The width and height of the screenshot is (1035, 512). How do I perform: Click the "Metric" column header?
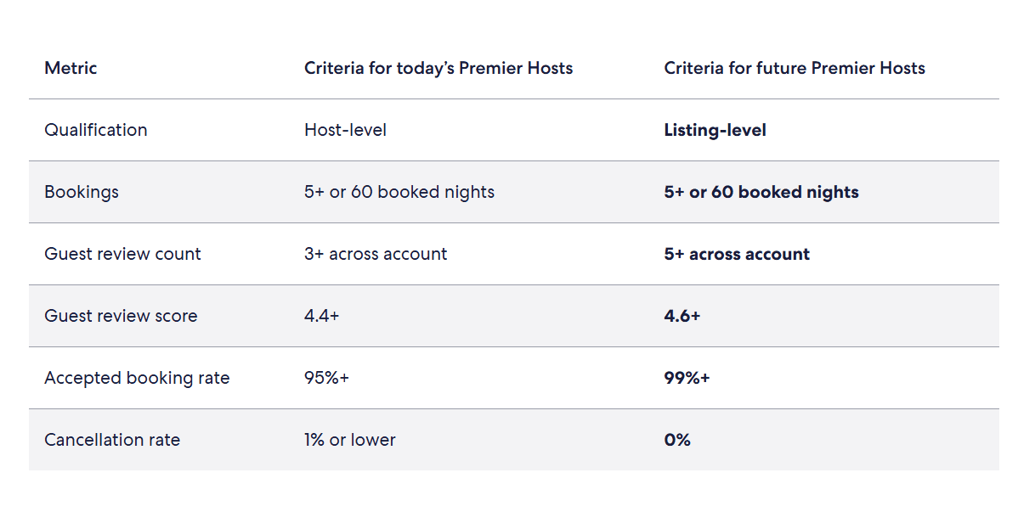point(71,68)
